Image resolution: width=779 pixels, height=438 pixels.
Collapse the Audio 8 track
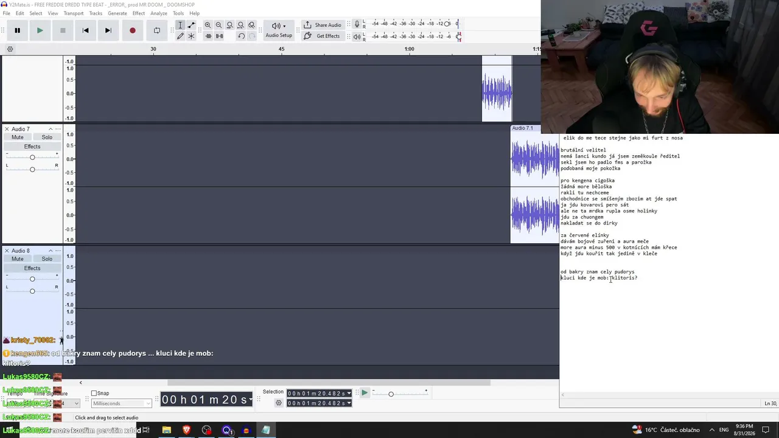coord(51,251)
